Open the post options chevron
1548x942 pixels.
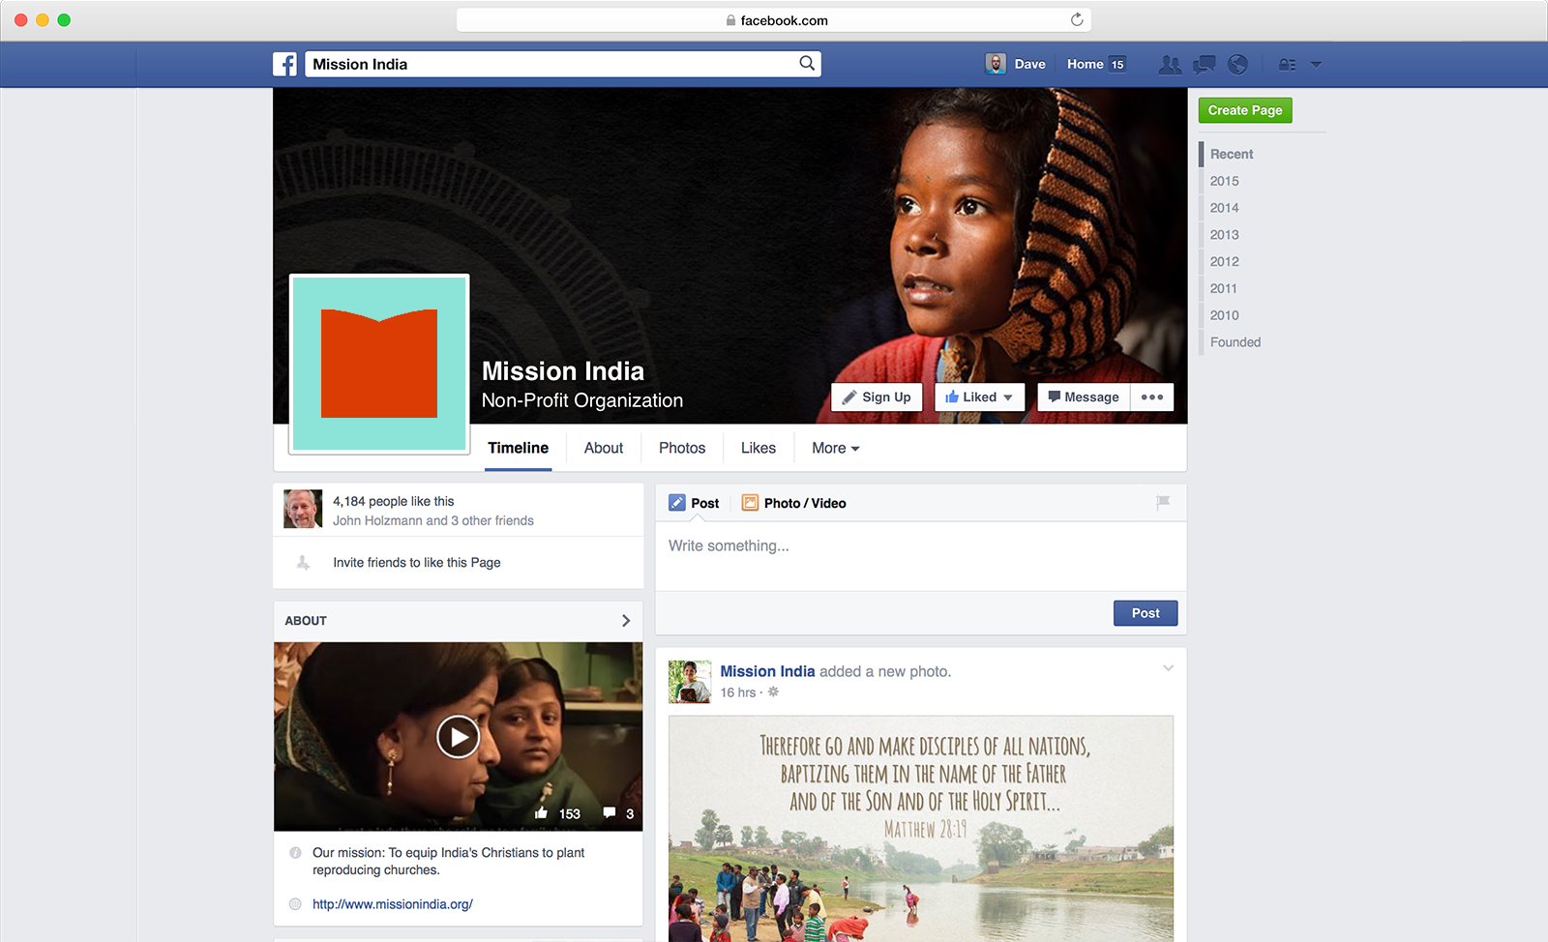[1168, 668]
